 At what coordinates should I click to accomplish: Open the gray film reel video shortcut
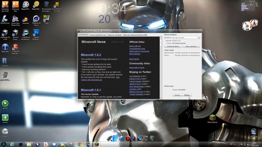point(26,5)
